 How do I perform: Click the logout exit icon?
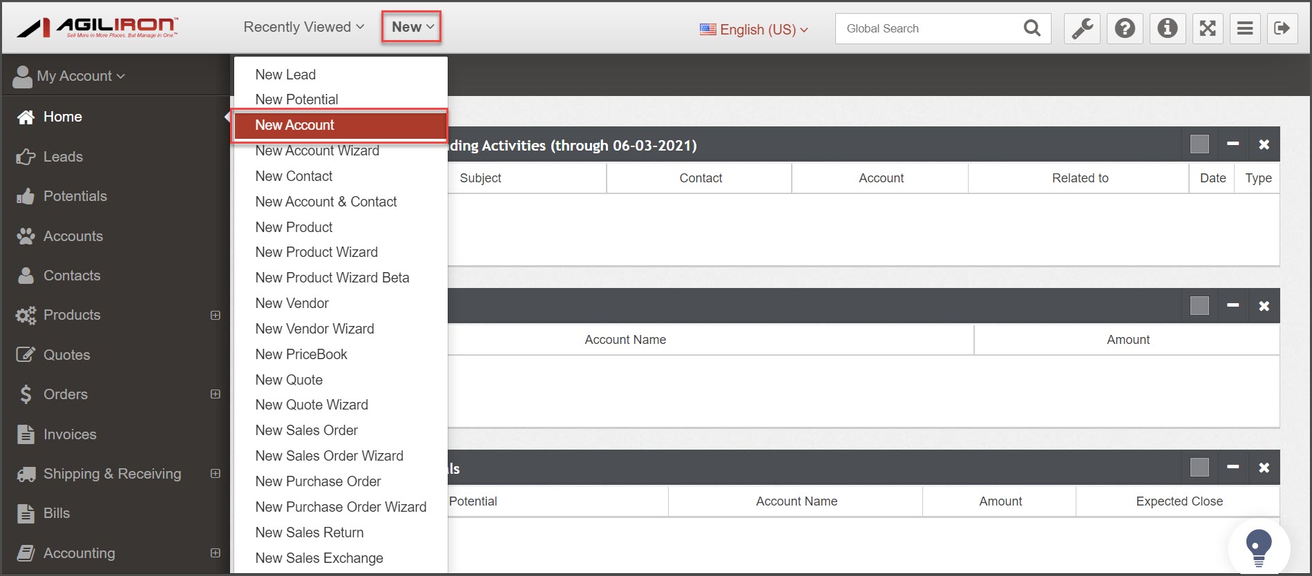pos(1282,28)
